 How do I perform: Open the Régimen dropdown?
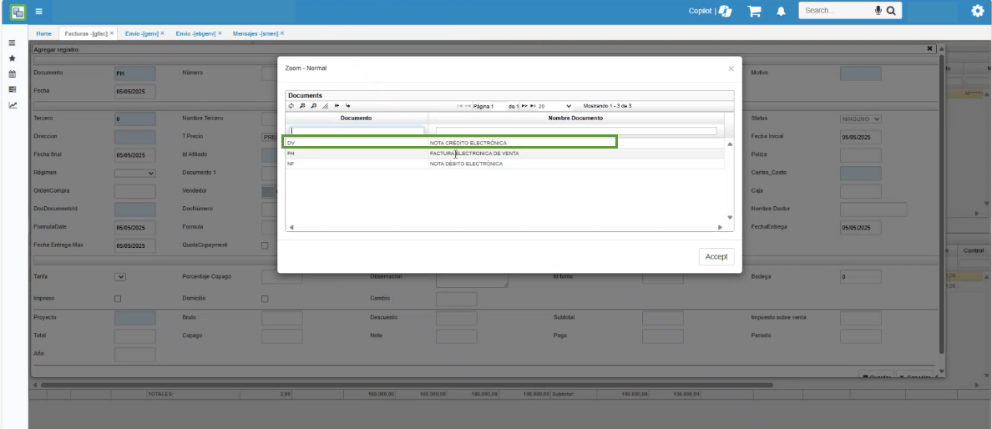[135, 173]
